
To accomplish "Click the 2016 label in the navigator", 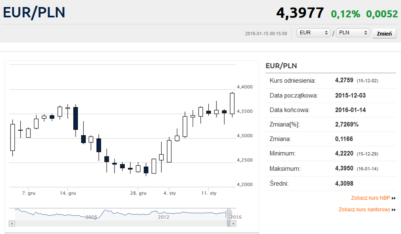I will point(236,217).
